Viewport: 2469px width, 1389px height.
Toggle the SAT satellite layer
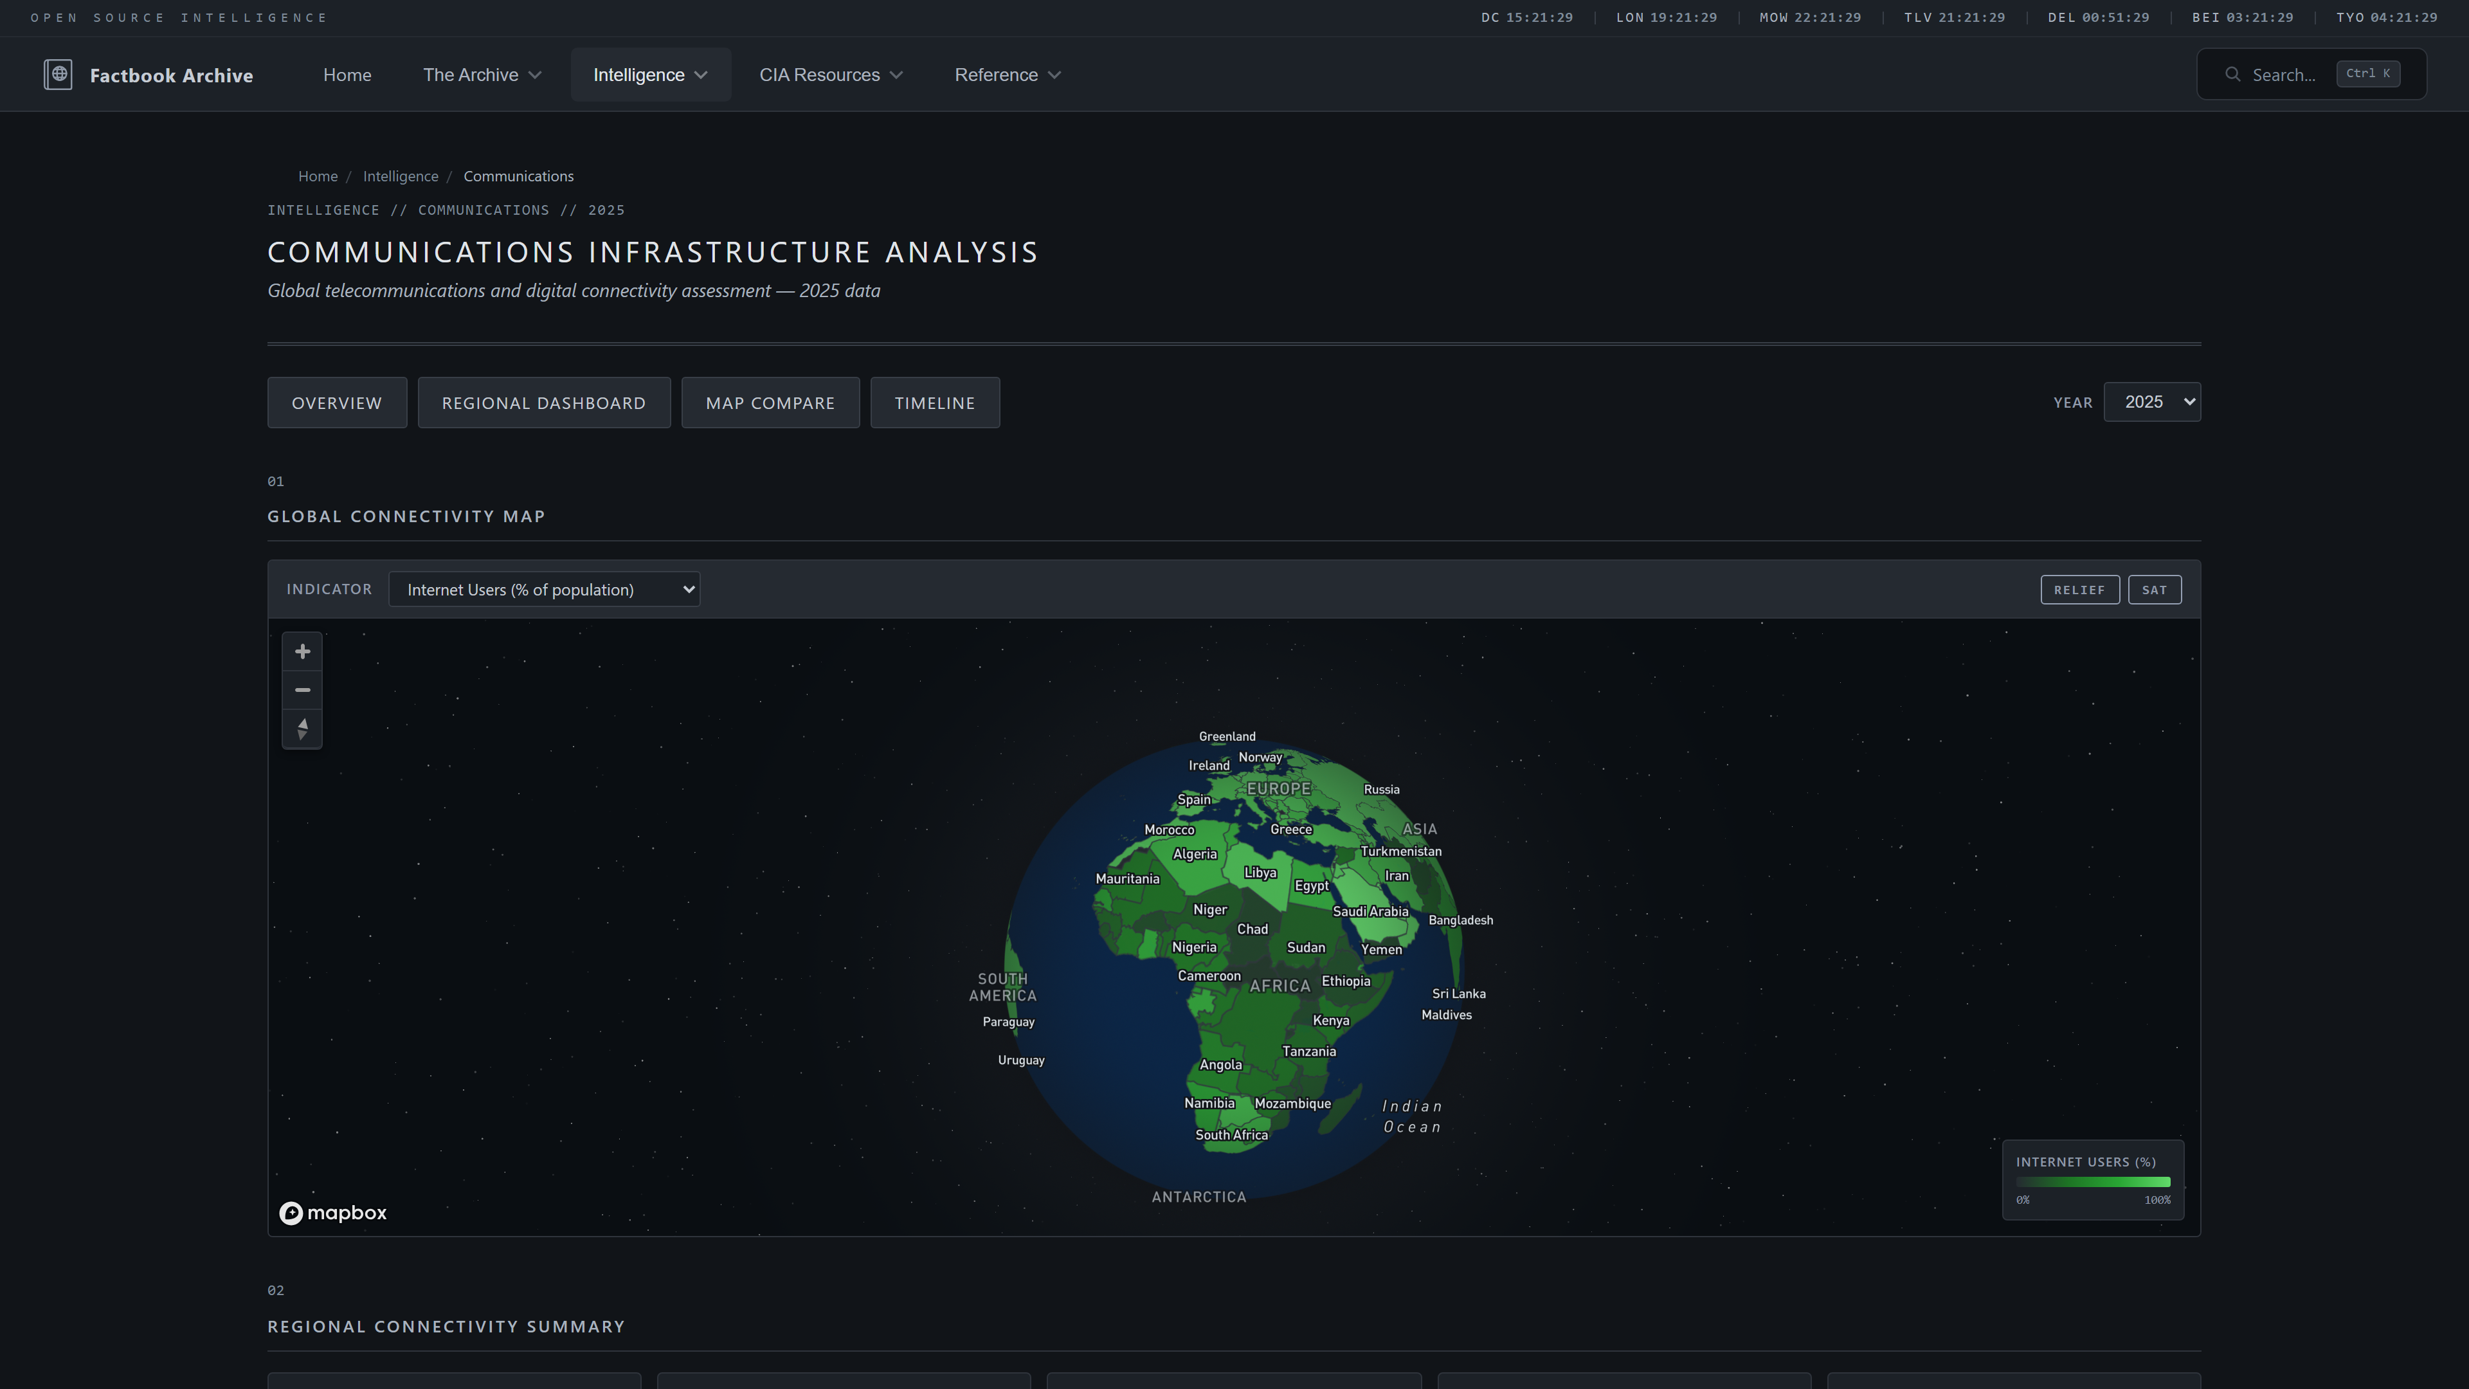[2154, 590]
